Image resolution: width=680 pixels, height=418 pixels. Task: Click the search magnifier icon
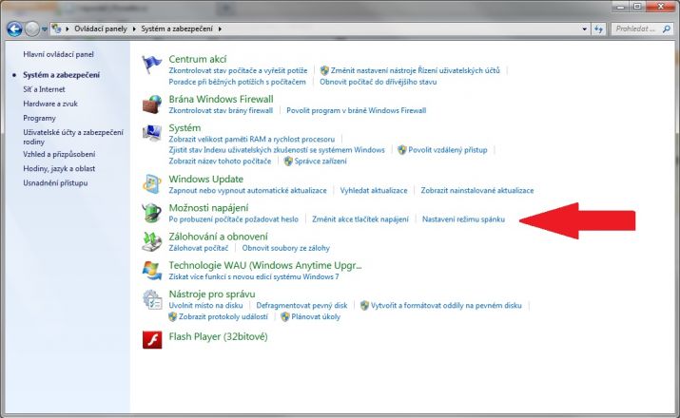(x=666, y=29)
